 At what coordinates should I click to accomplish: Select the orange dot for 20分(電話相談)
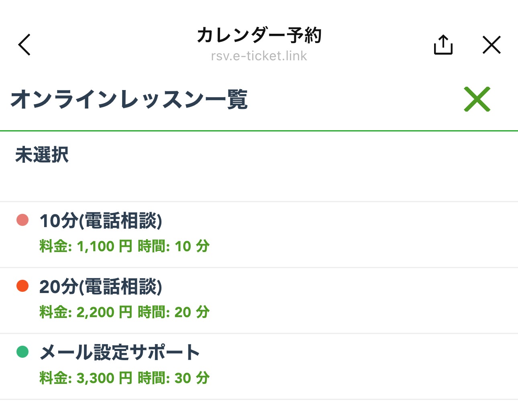(22, 286)
